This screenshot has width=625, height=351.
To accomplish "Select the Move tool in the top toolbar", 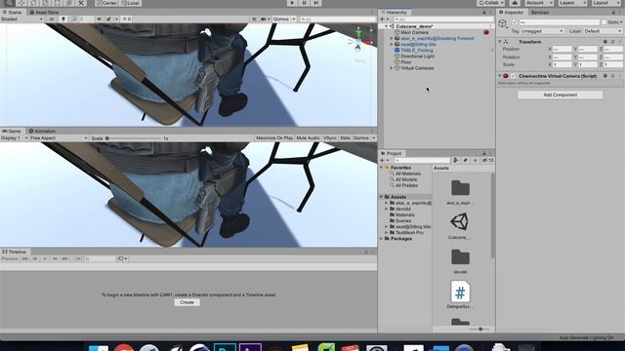I will (x=21, y=3).
